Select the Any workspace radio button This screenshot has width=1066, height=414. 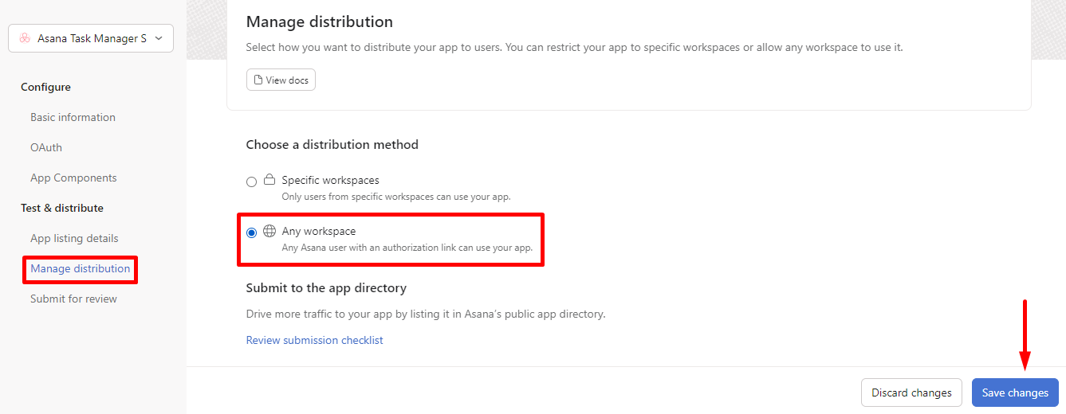252,232
